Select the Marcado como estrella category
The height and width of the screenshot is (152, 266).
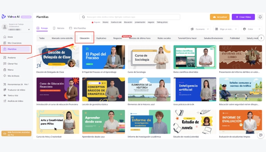[62, 38]
